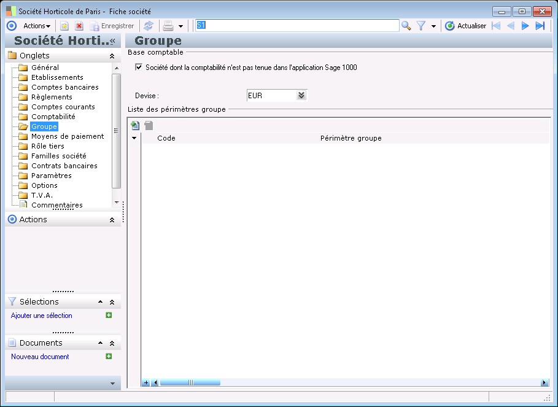The image size is (558, 407).
Task: Click the printer icon in toolbar
Action: click(168, 26)
